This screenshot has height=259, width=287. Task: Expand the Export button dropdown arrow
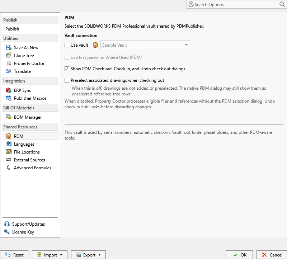coord(99,255)
